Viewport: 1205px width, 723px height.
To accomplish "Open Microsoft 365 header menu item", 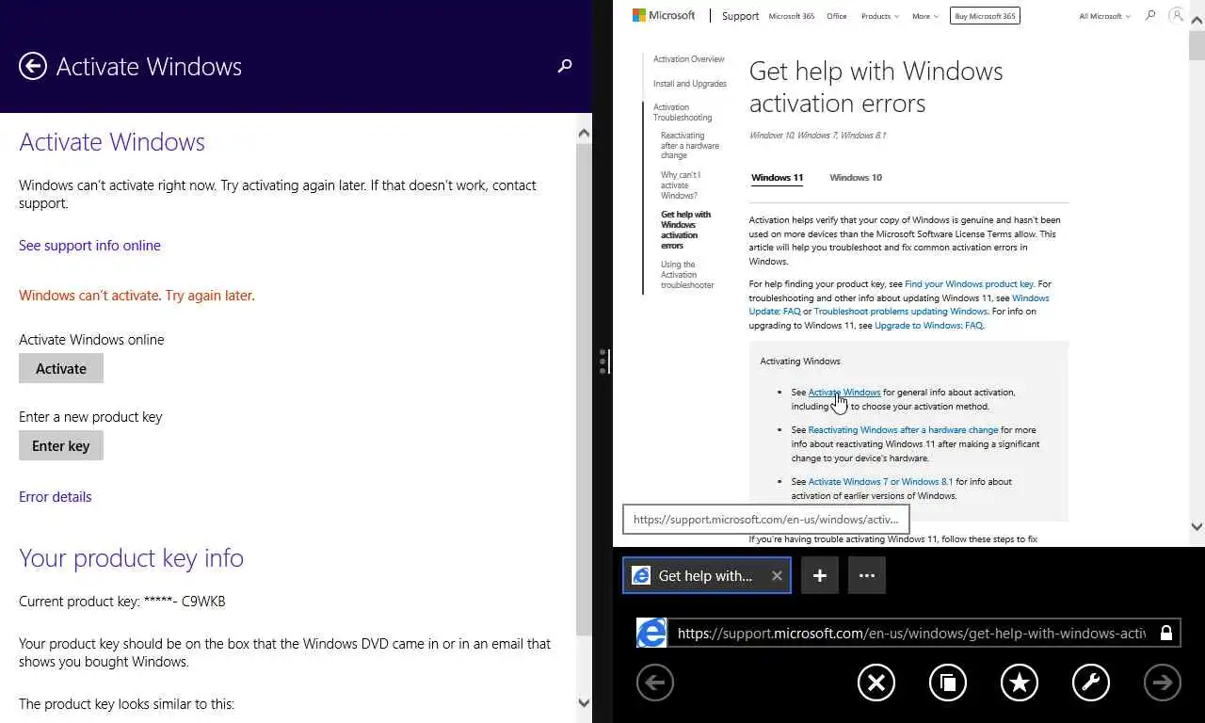I will click(792, 16).
